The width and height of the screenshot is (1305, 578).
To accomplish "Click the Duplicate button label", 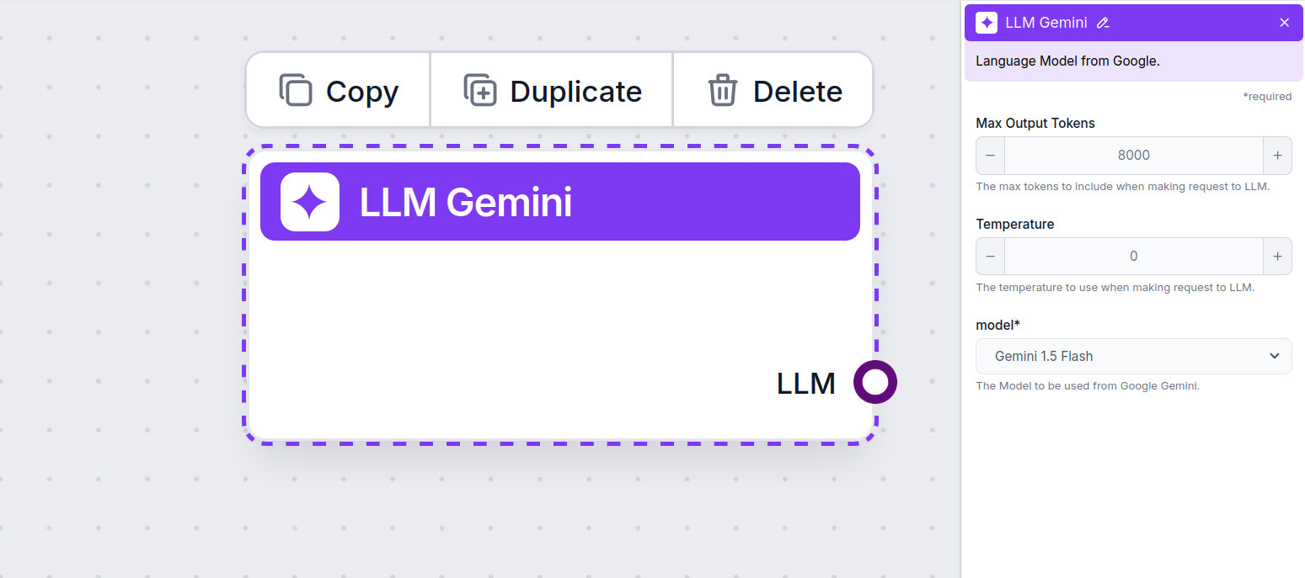I will tap(575, 91).
